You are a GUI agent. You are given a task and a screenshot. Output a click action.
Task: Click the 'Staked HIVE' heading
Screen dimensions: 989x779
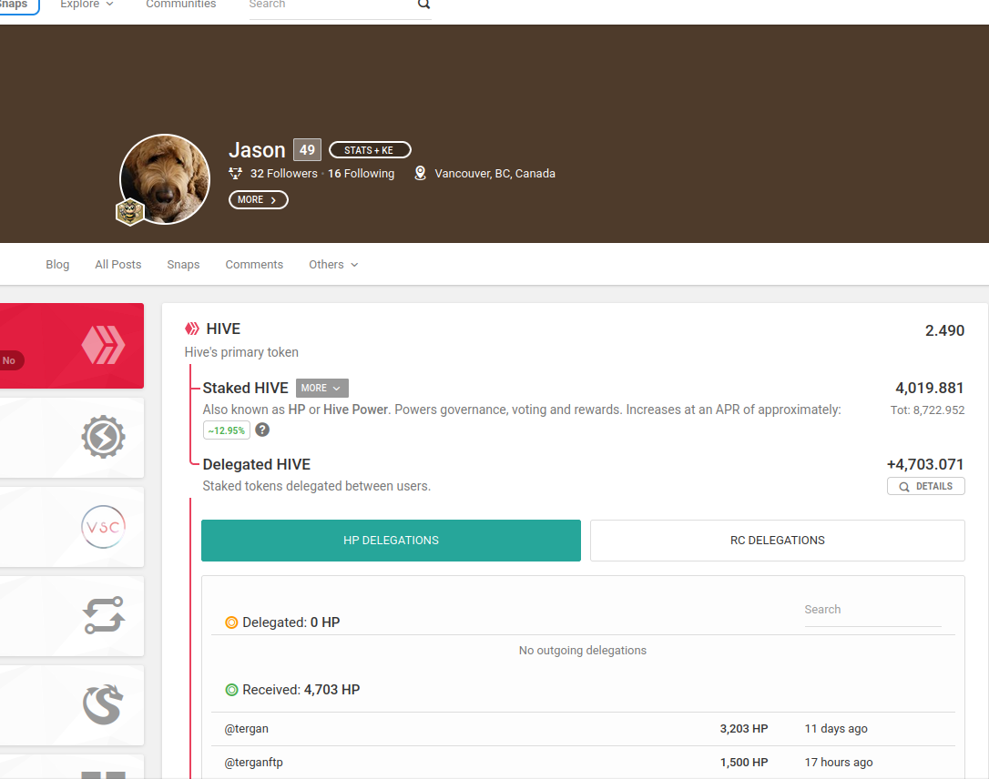(245, 389)
